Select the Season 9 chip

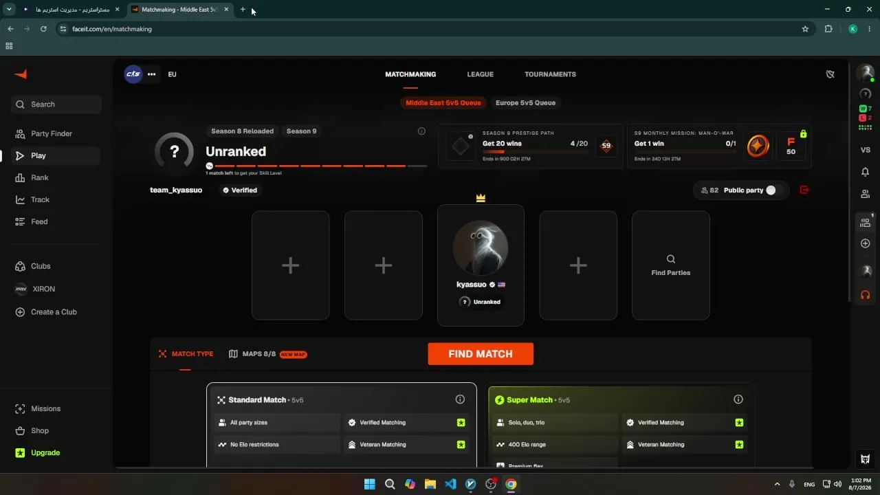301,131
